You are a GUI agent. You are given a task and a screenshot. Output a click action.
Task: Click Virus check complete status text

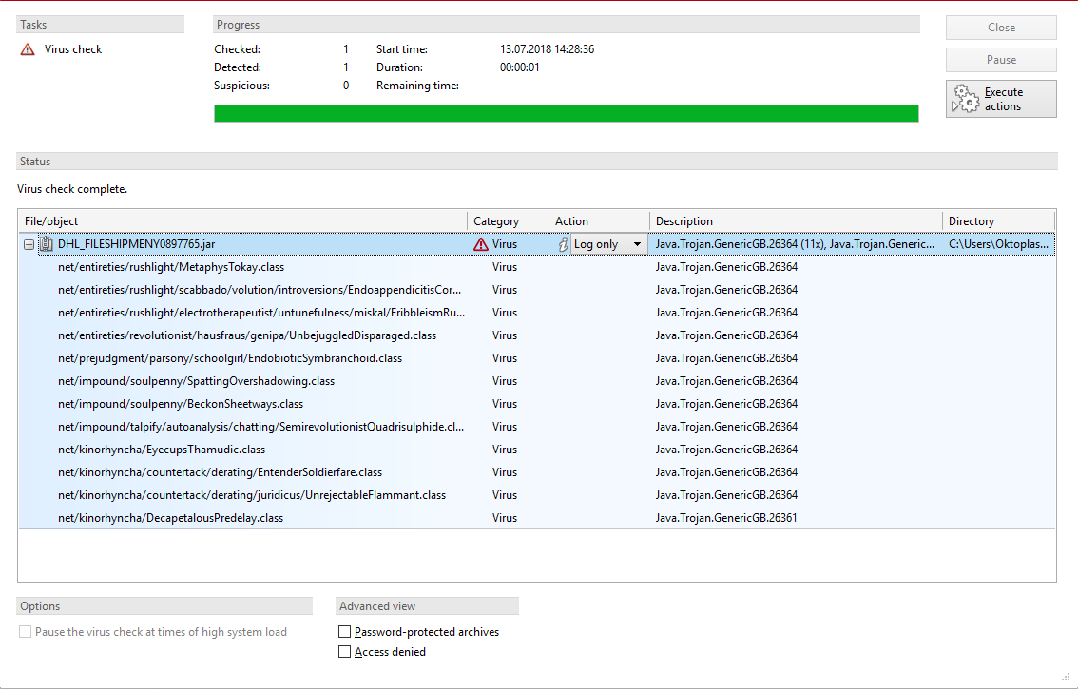click(72, 189)
